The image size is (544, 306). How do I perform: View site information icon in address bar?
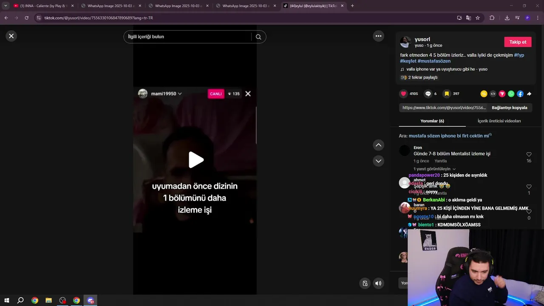(39, 18)
